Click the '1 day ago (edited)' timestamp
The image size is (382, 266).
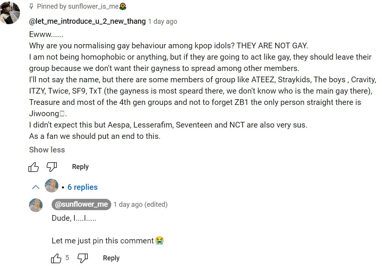(141, 204)
